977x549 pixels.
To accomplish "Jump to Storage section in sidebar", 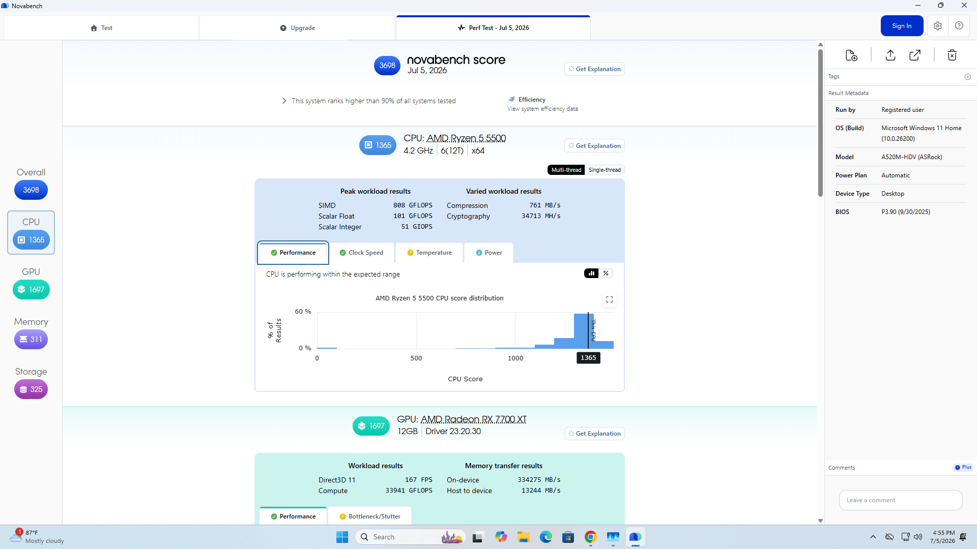I will tap(31, 382).
